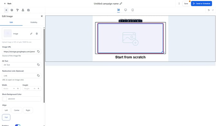Click Send or Schedule button
Image resolution: width=216 pixels, height=126 pixels.
201,4
